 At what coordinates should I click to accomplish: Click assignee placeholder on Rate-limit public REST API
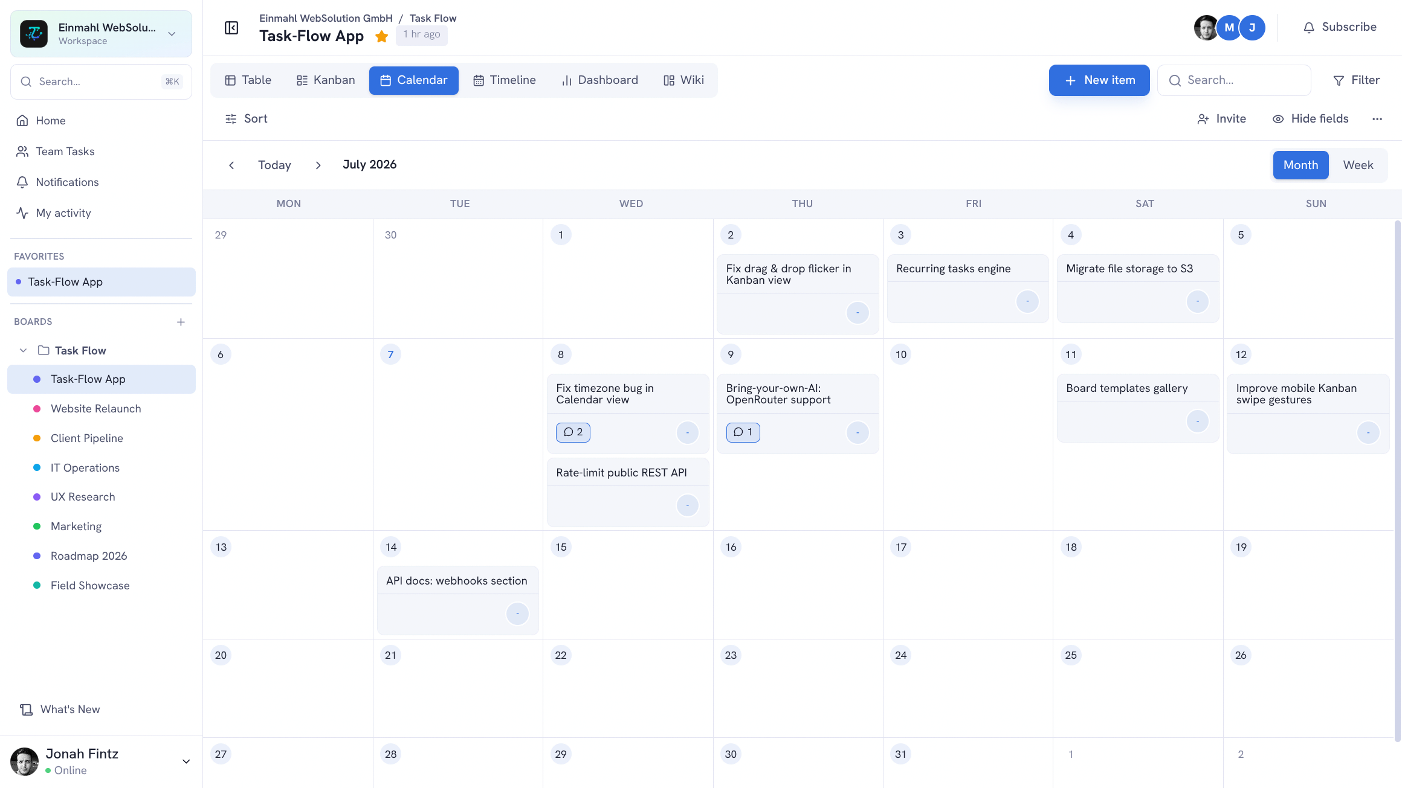[687, 505]
